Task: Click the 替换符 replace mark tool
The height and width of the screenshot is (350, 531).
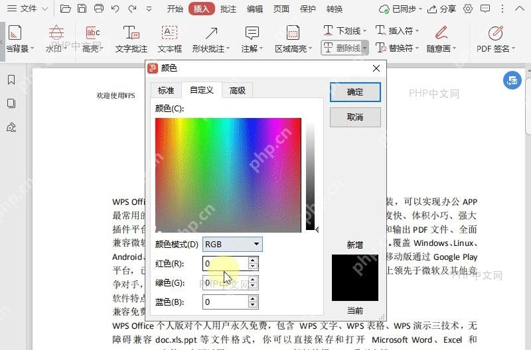Action: pos(397,48)
